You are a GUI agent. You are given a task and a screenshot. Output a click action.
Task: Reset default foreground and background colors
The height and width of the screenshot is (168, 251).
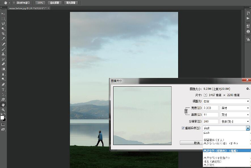pyautogui.click(x=2, y=114)
